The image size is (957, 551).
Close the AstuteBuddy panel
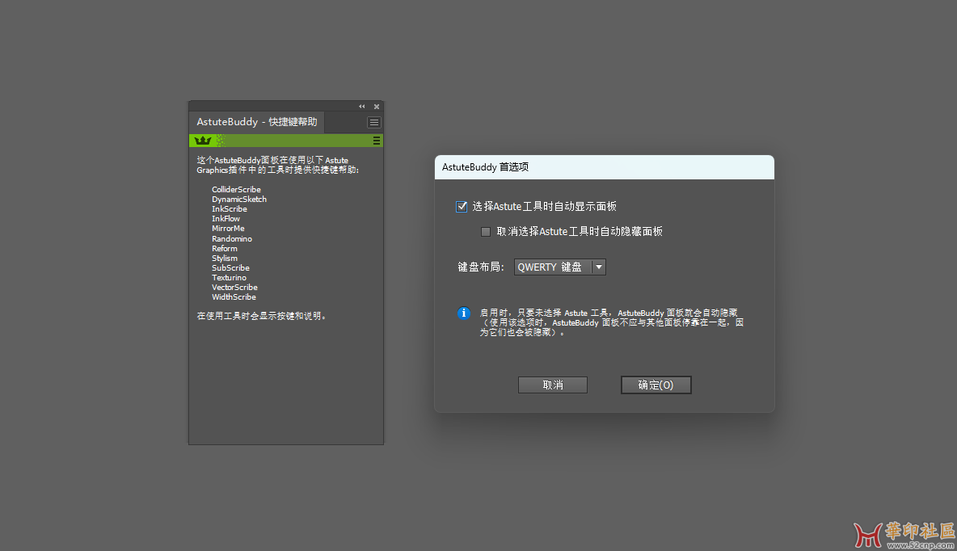click(377, 106)
